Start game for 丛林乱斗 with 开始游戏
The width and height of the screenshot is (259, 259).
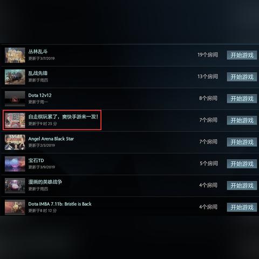pyautogui.click(x=242, y=55)
